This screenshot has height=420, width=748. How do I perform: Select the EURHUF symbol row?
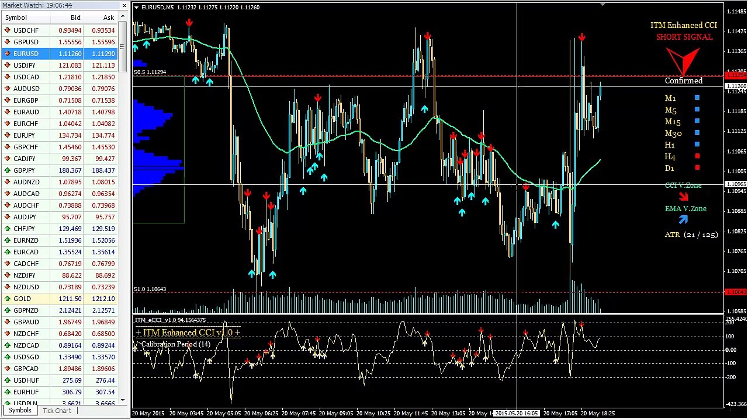59,392
